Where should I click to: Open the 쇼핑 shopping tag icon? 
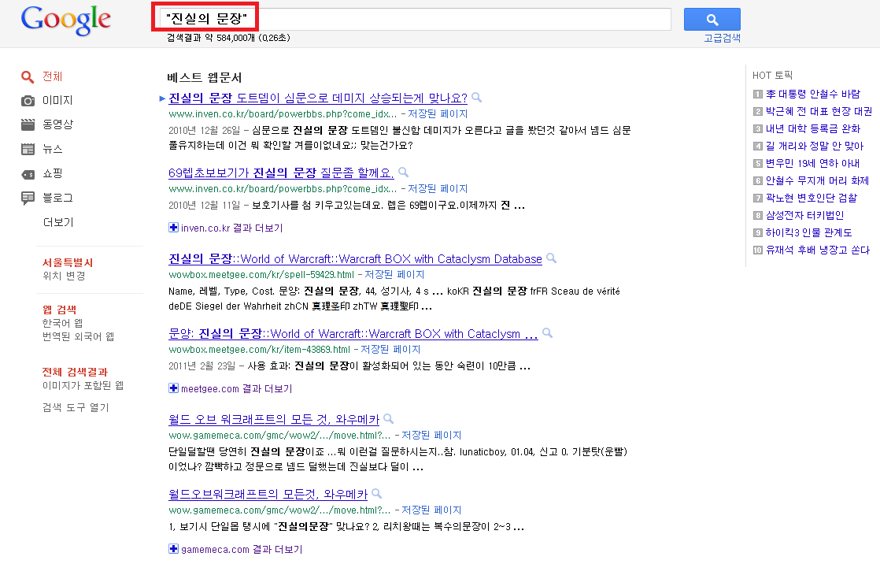[28, 173]
